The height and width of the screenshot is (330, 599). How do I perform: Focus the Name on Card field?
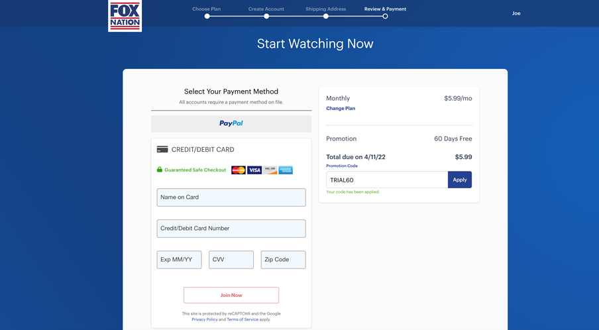tap(231, 197)
